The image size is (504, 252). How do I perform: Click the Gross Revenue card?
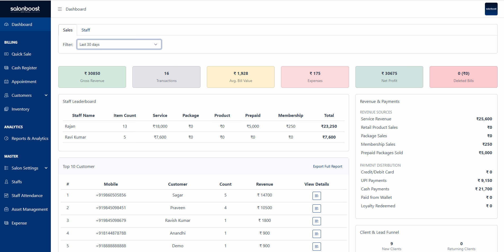click(92, 77)
